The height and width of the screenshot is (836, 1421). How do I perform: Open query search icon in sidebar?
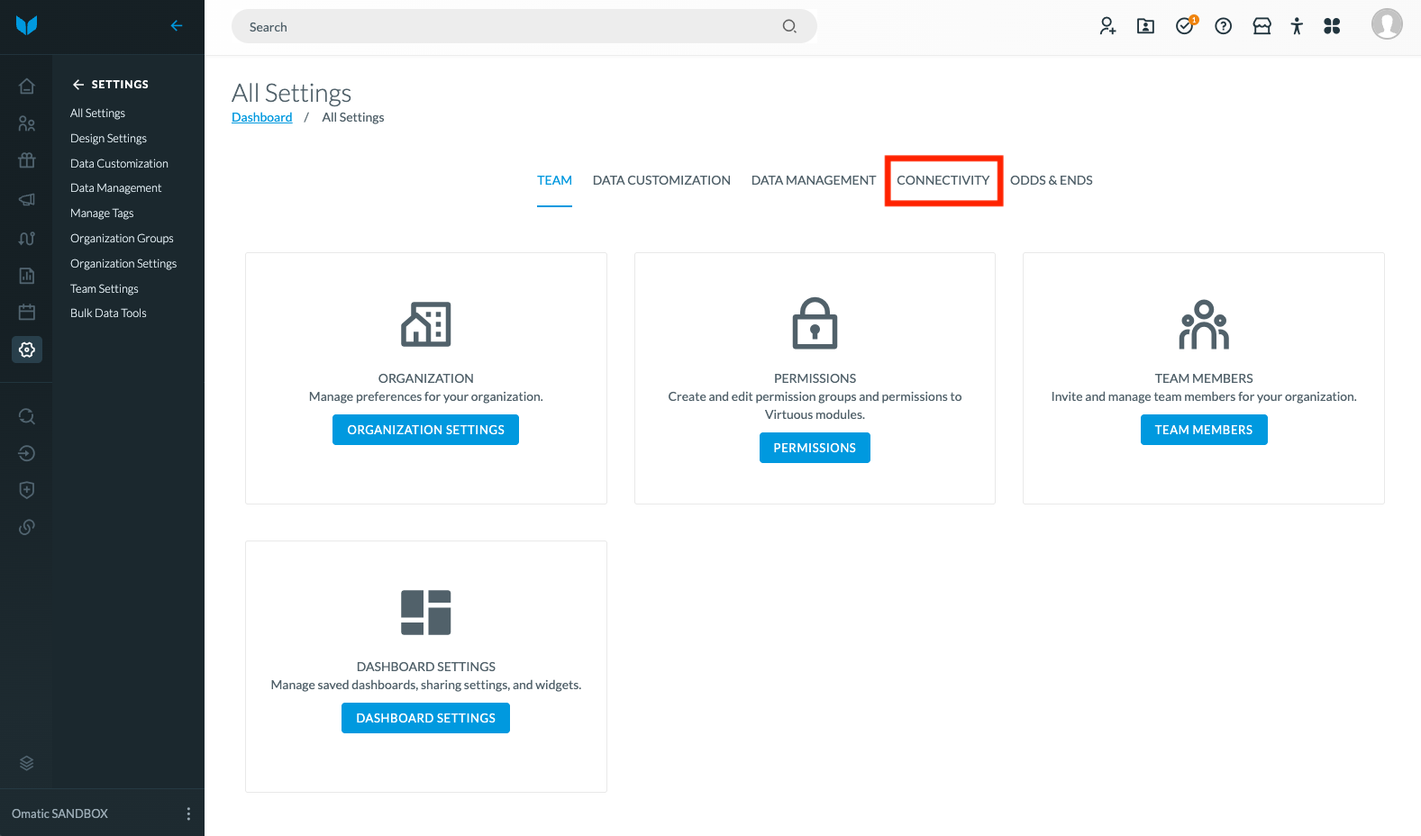27,416
